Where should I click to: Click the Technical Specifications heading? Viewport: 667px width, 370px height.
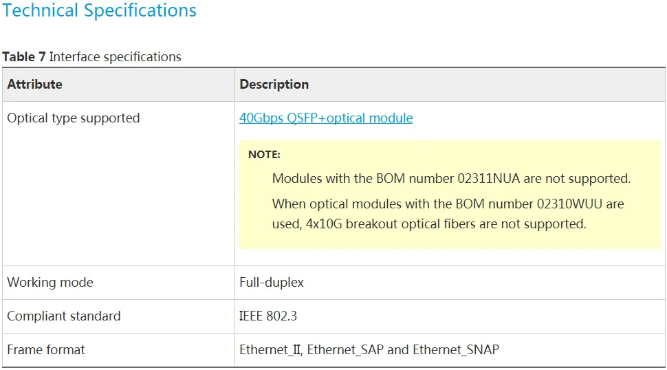click(x=100, y=10)
